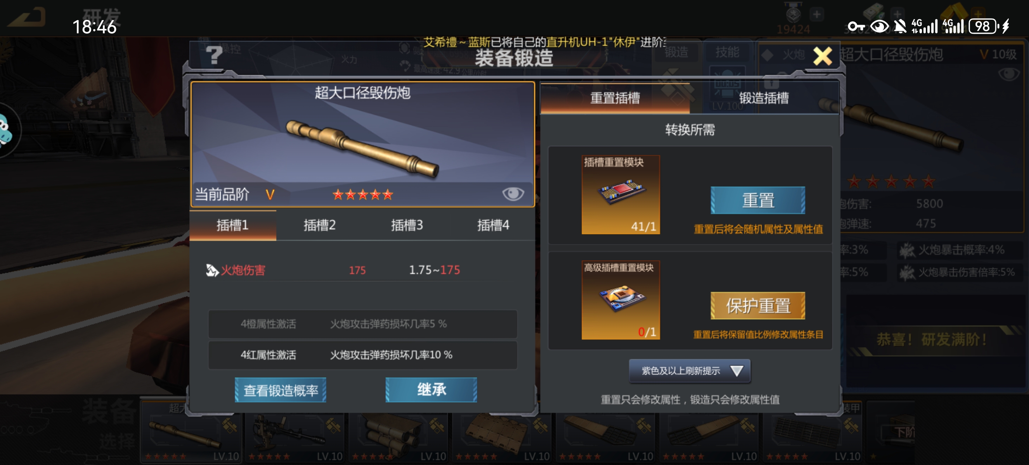Switch to the 锻造插槽 tab
1029x465 pixels.
coord(763,98)
